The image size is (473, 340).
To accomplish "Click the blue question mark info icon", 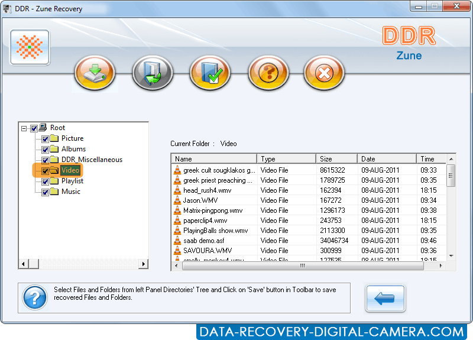I will [x=35, y=297].
